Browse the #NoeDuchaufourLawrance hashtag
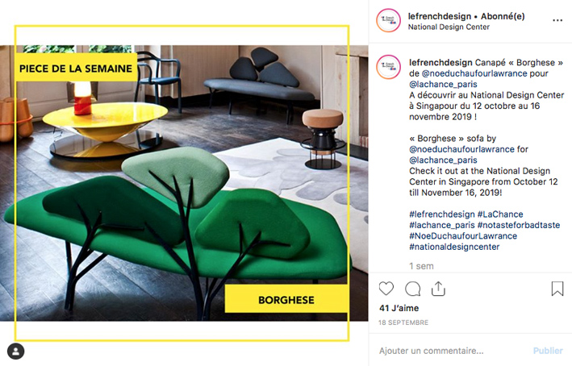572x366 pixels. point(463,236)
